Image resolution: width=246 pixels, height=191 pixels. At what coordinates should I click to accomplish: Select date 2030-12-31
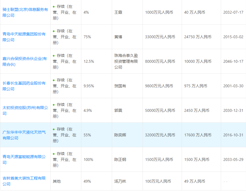tap(233, 111)
